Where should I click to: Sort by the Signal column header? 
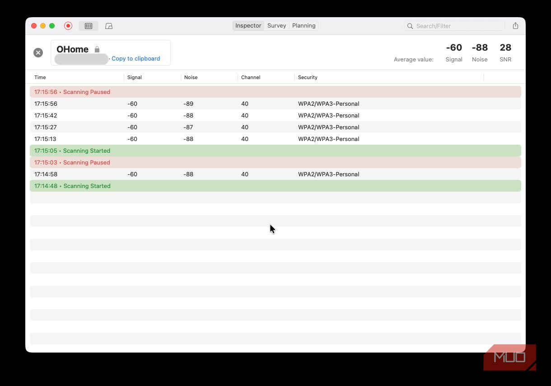(x=153, y=77)
